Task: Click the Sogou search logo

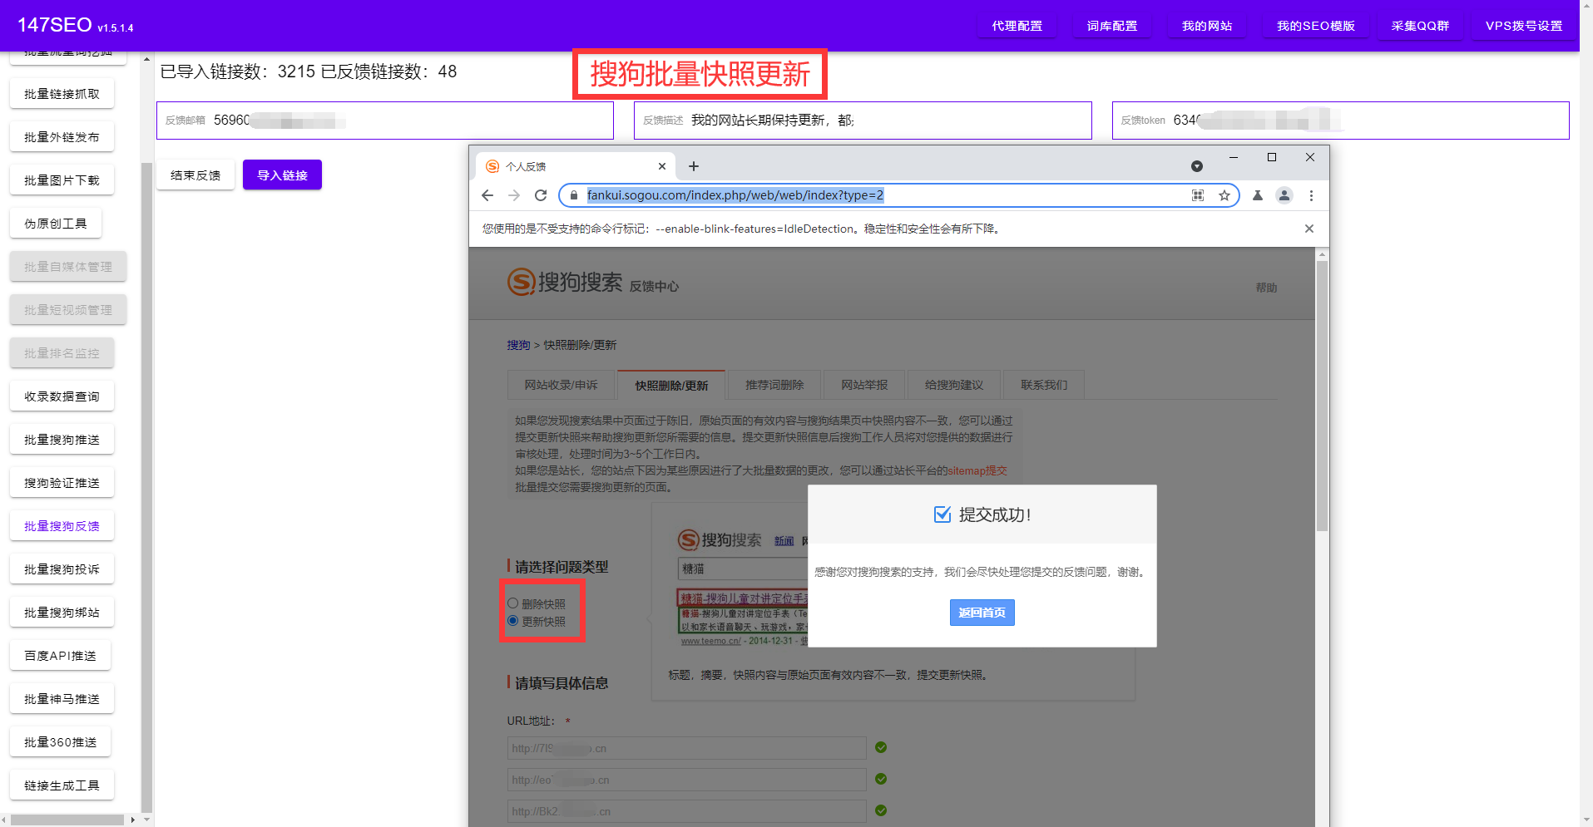Action: pyautogui.click(x=565, y=282)
